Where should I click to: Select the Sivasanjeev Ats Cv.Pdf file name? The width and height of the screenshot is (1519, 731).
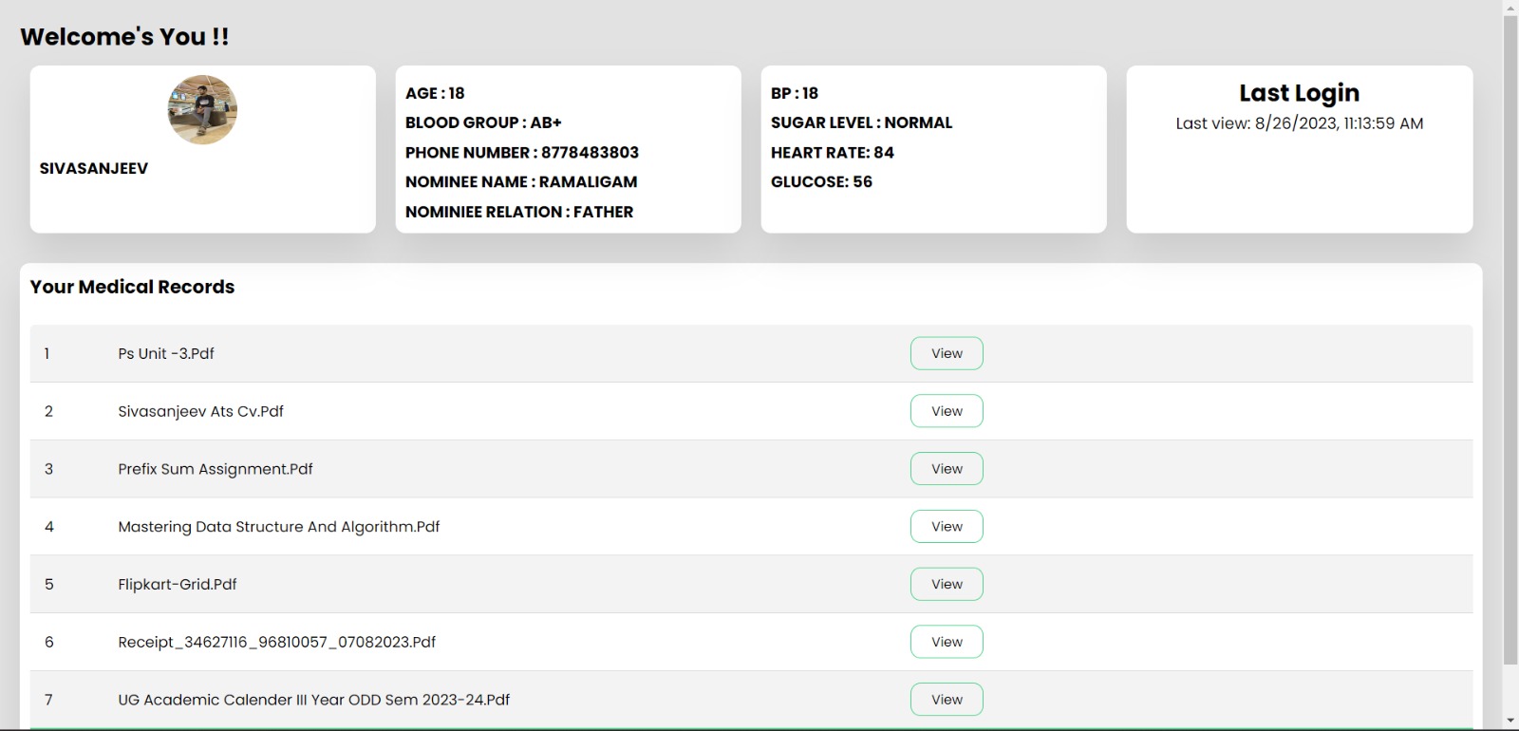[x=200, y=411]
